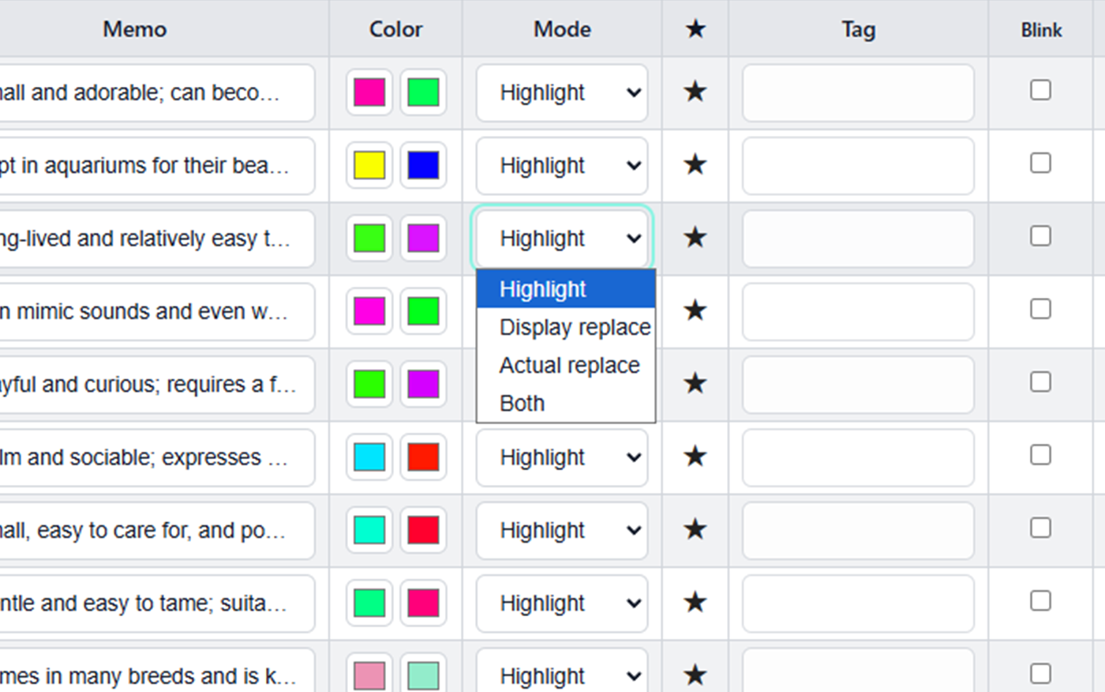Click the star in the first row
The image size is (1105, 692).
pyautogui.click(x=695, y=92)
